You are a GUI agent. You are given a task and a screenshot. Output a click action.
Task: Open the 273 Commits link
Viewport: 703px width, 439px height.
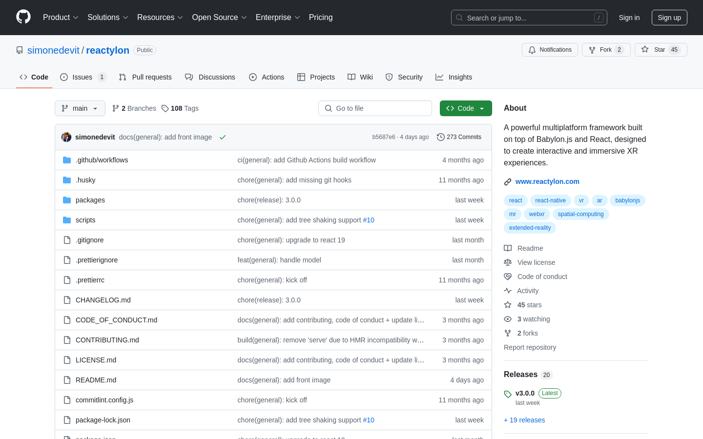pos(459,137)
